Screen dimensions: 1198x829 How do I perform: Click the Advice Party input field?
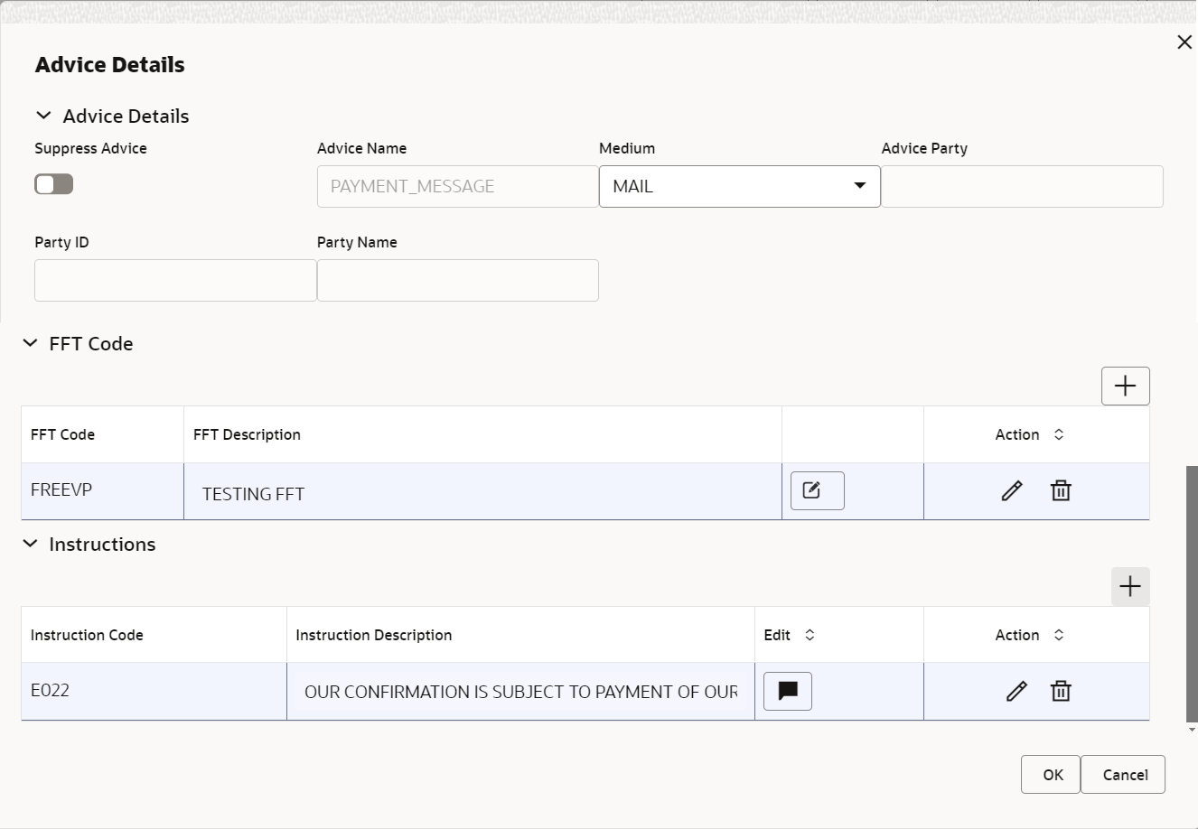[x=1021, y=186]
